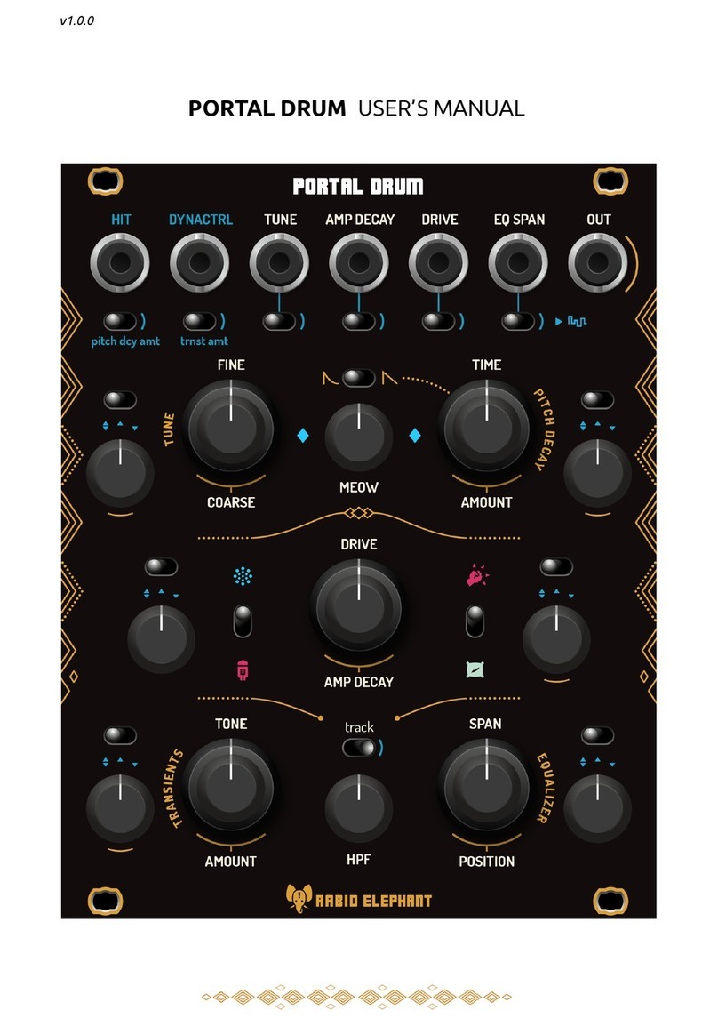Toggle the switch above small knob left of TRANSIENTS
718x1026 pixels.
120,735
